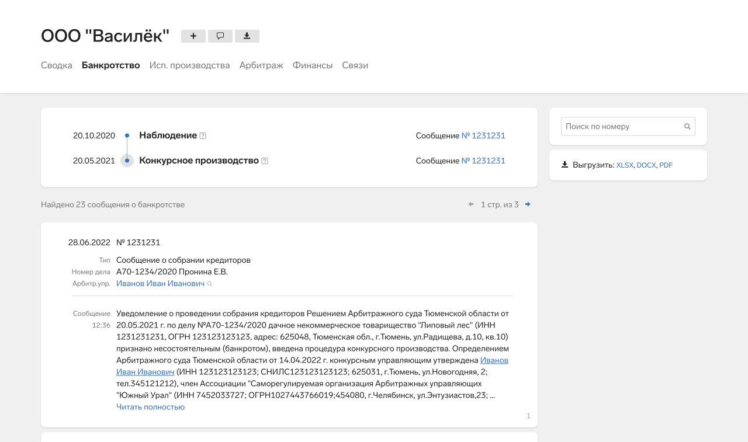Image resolution: width=748 pixels, height=442 pixels.
Task: Click the Конкурсное производство stage label
Action: [x=199, y=161]
